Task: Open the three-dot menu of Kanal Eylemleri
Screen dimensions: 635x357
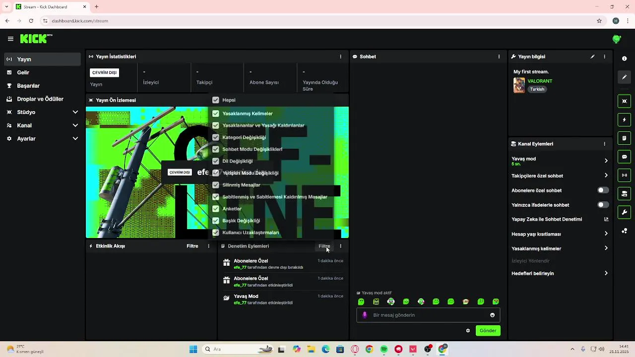Action: (x=604, y=144)
